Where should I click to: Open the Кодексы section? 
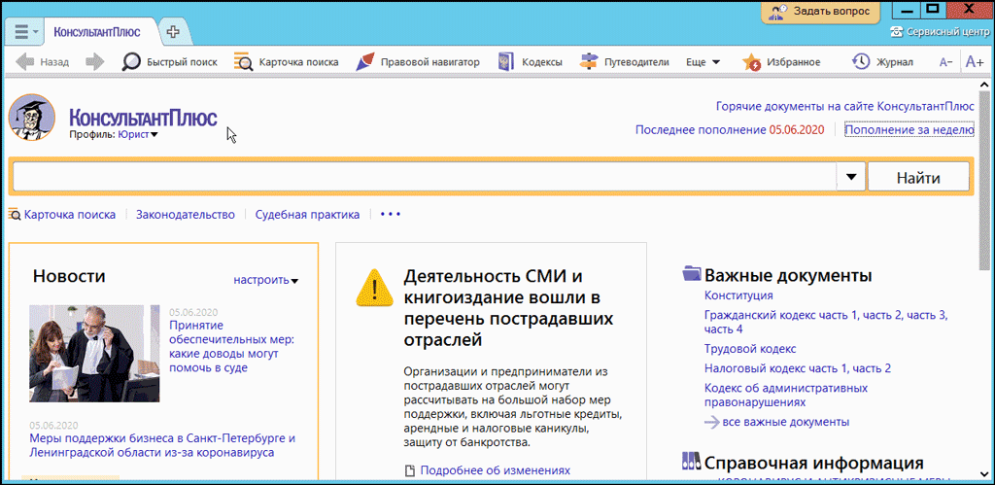click(x=530, y=62)
